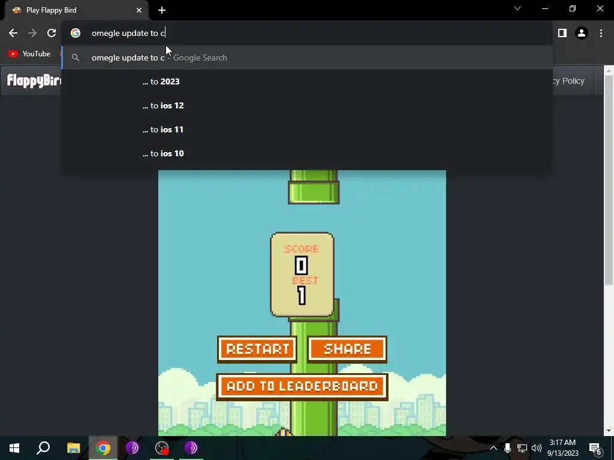Click the score panel showing best 1
The image size is (614, 460).
click(302, 274)
